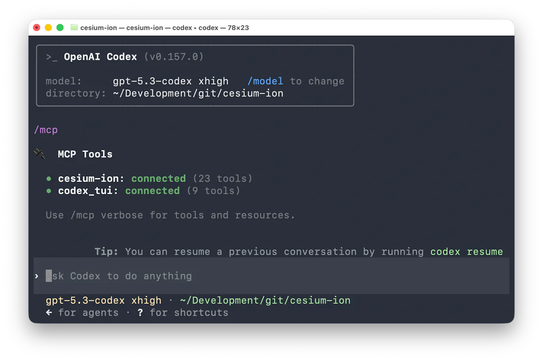Click the Tip: label
The height and width of the screenshot is (361, 543).
107,251
